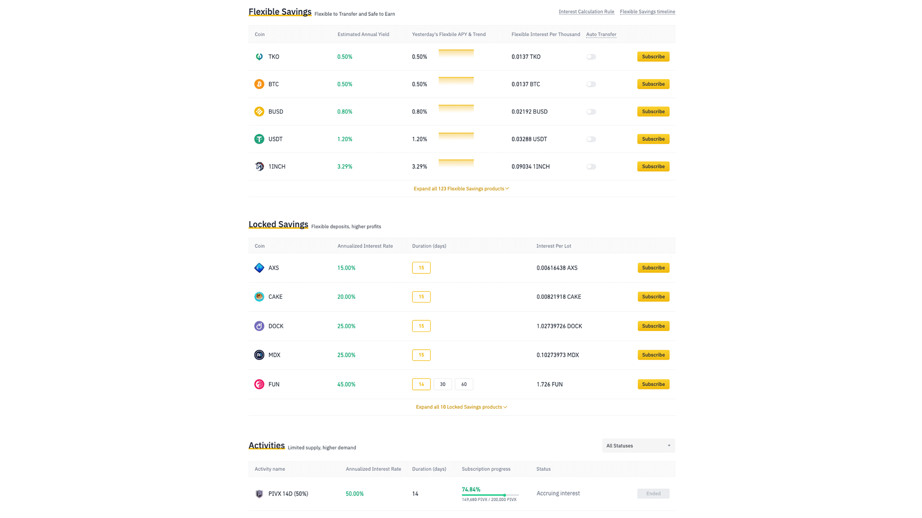Click the FUN coin icon

coord(259,384)
